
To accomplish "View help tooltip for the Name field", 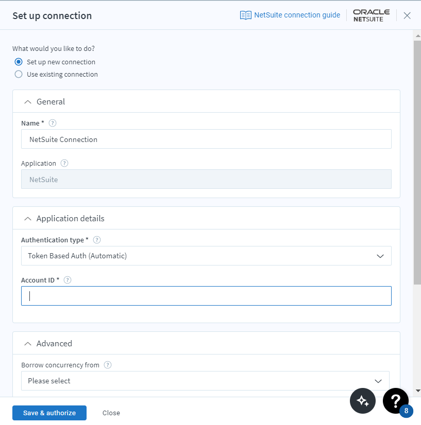I will click(x=52, y=123).
